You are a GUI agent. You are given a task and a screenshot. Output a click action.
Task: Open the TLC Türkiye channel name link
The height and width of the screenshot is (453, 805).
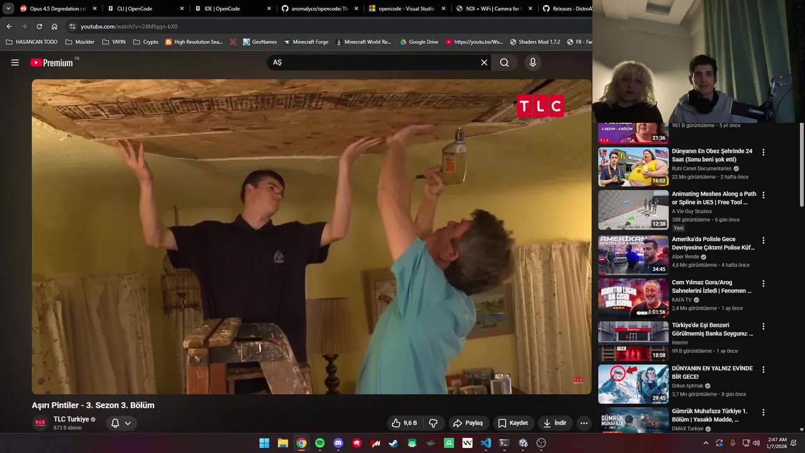71,419
